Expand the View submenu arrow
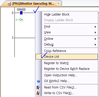Viewport: 99px width, 97px height. click(95, 32)
